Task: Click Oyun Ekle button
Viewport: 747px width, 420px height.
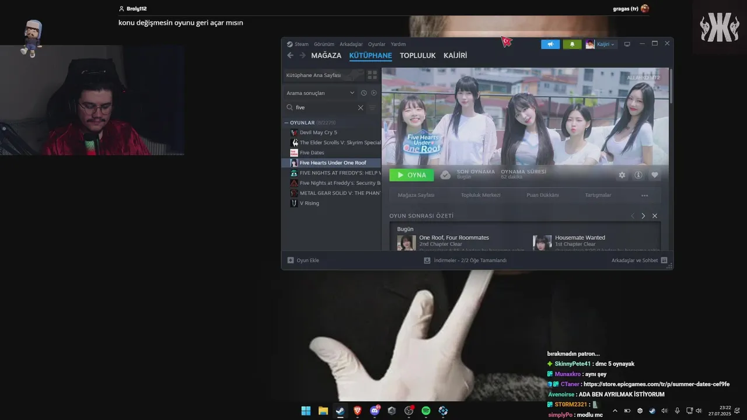Action: tap(303, 260)
